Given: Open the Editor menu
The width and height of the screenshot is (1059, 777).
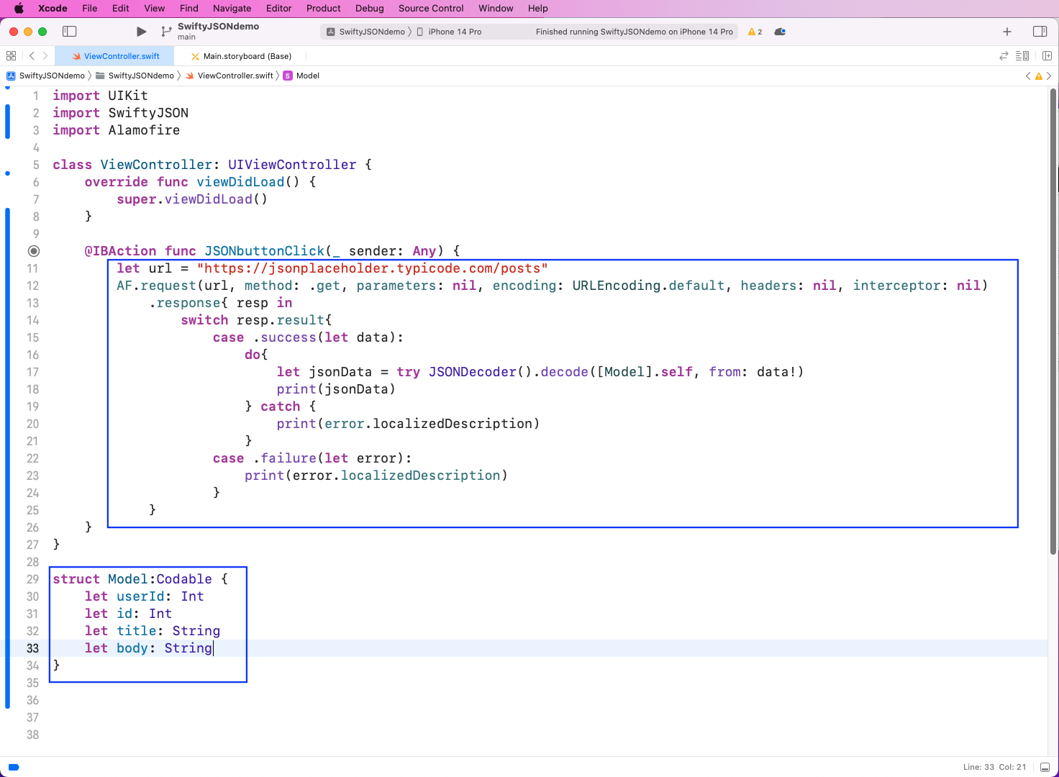Looking at the screenshot, I should point(279,9).
